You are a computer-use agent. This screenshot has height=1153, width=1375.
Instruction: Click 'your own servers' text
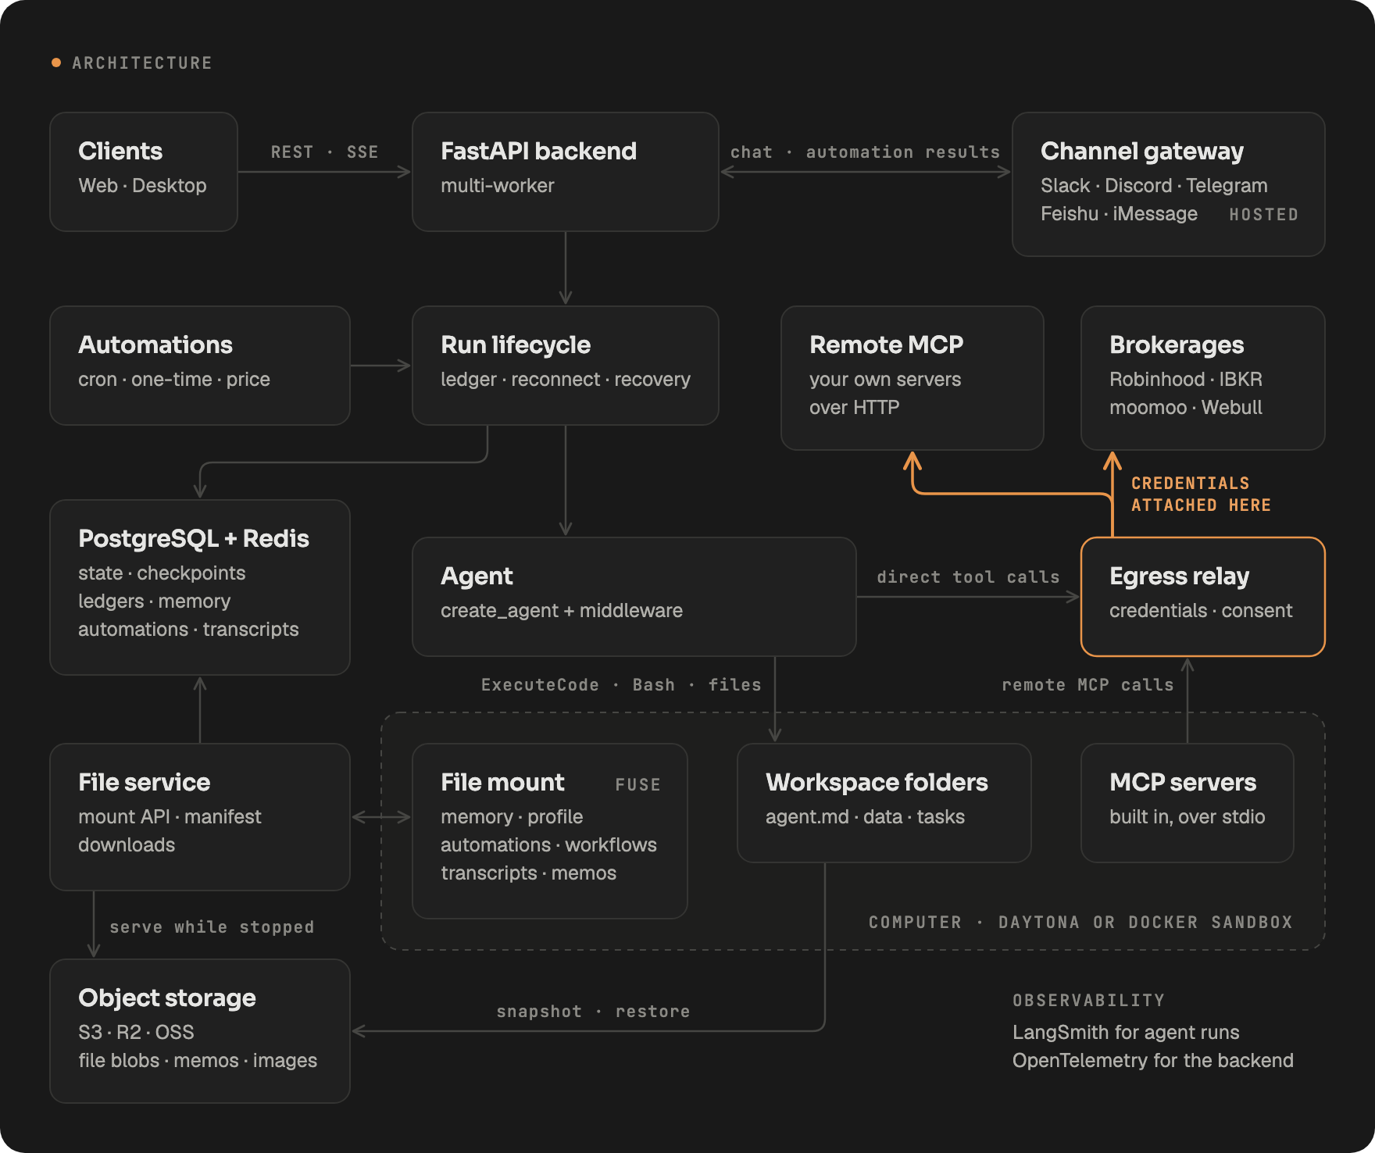(x=885, y=380)
